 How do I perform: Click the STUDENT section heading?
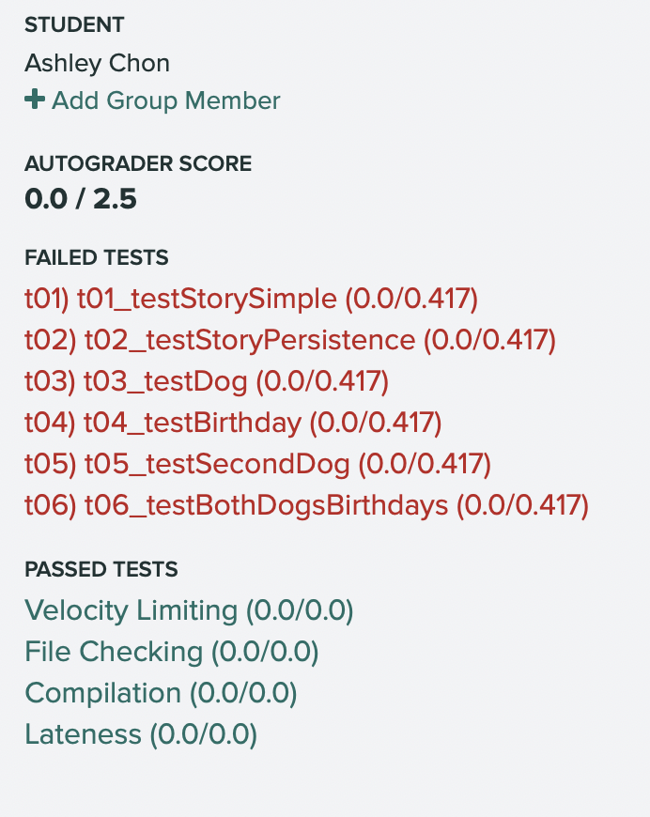click(x=74, y=25)
